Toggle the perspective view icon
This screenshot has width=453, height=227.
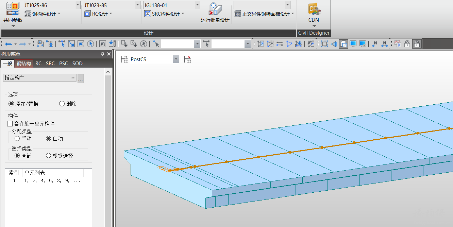[x=334, y=44]
